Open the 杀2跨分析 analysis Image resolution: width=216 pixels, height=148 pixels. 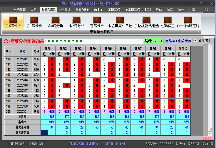point(55,22)
